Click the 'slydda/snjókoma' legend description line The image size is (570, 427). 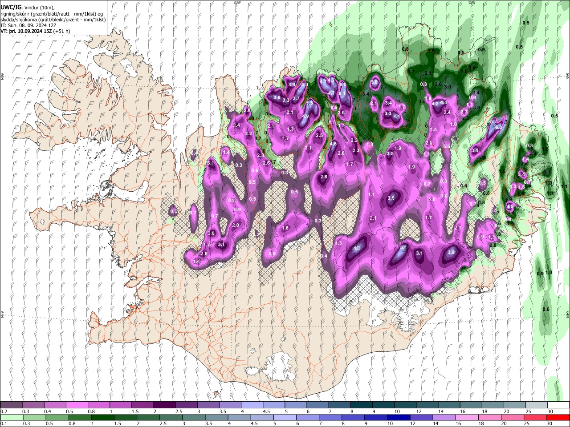click(53, 20)
